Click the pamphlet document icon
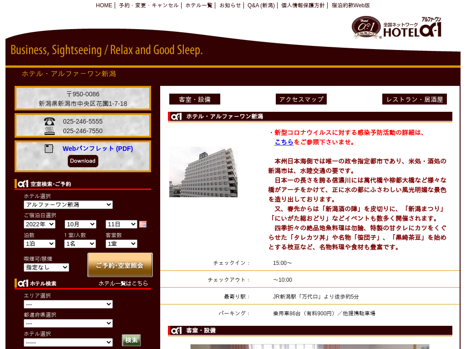 pos(49,149)
